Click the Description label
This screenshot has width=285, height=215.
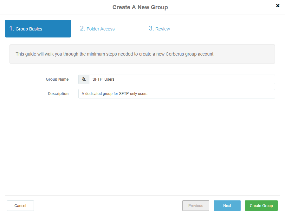[x=58, y=94]
